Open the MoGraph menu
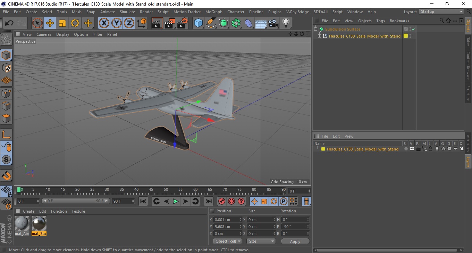The height and width of the screenshot is (253, 472). [214, 12]
